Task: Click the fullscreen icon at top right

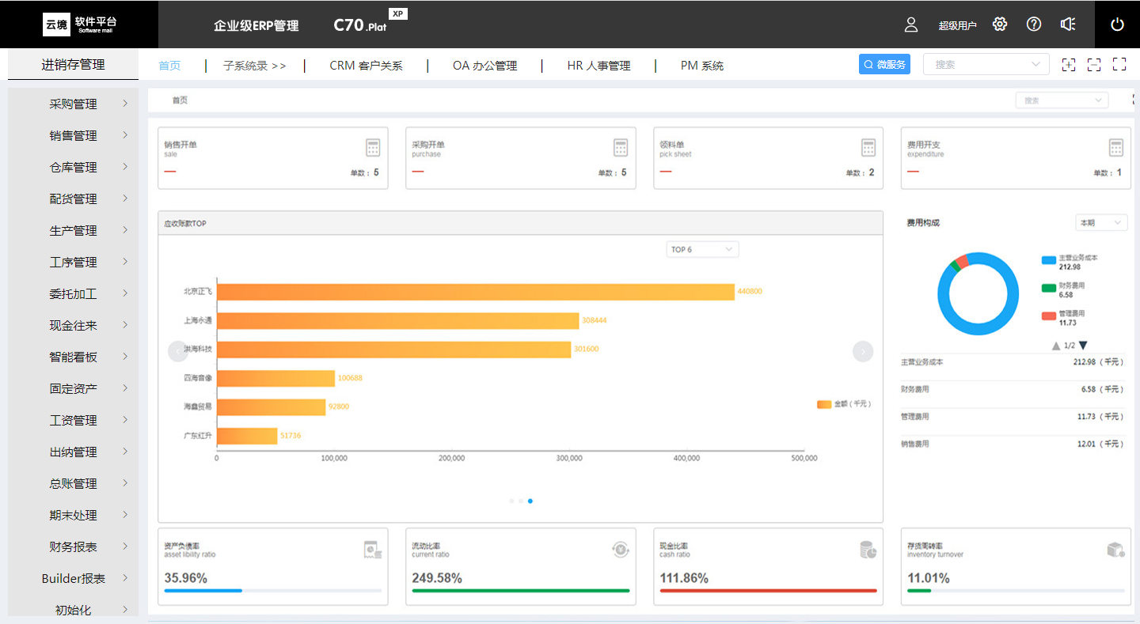Action: pos(1119,65)
